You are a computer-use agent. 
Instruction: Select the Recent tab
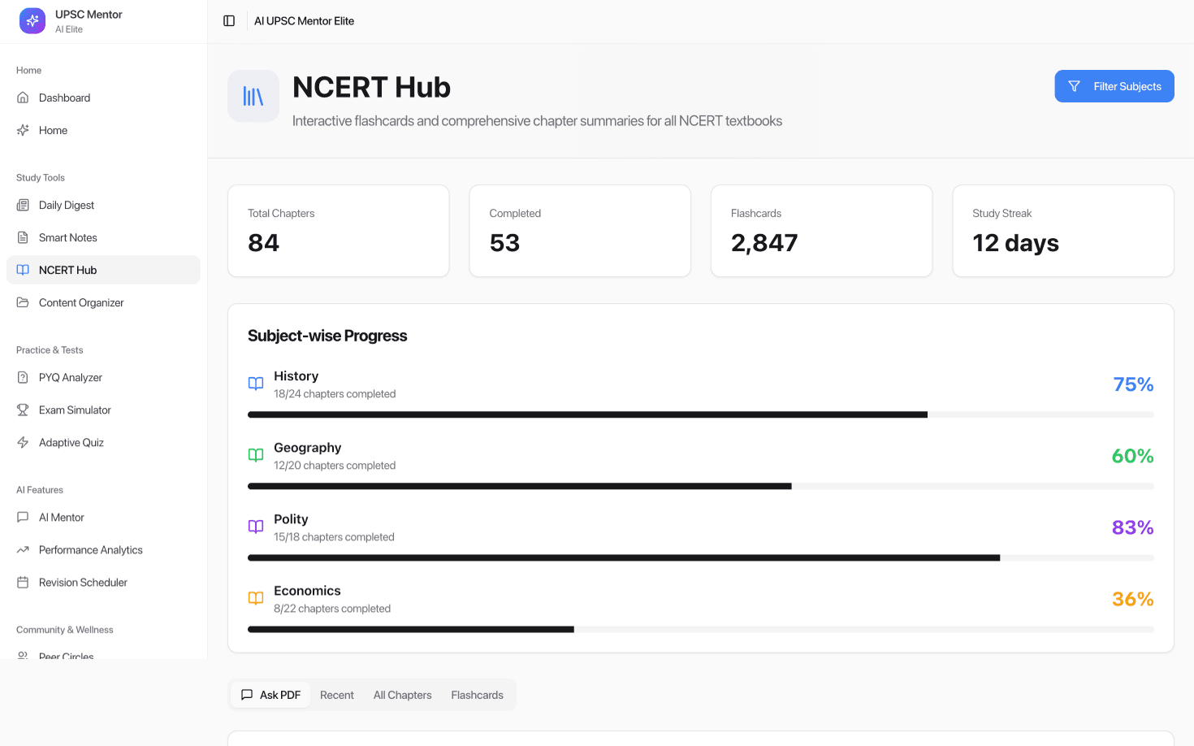pyautogui.click(x=337, y=695)
